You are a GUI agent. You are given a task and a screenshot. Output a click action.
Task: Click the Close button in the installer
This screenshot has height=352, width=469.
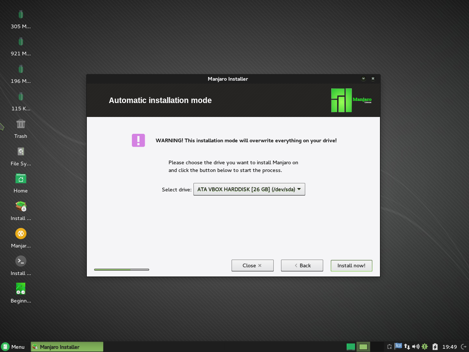252,265
